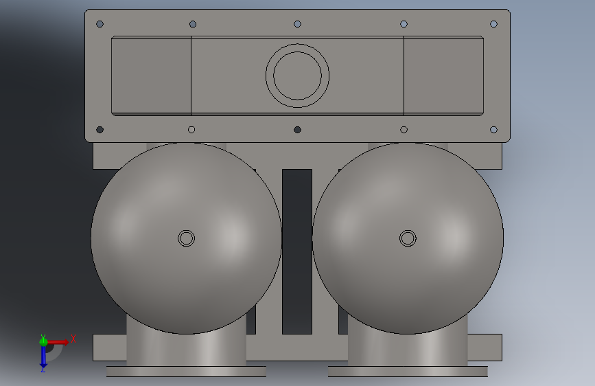Select the flat flange disc under the left pipe

(x=186, y=372)
